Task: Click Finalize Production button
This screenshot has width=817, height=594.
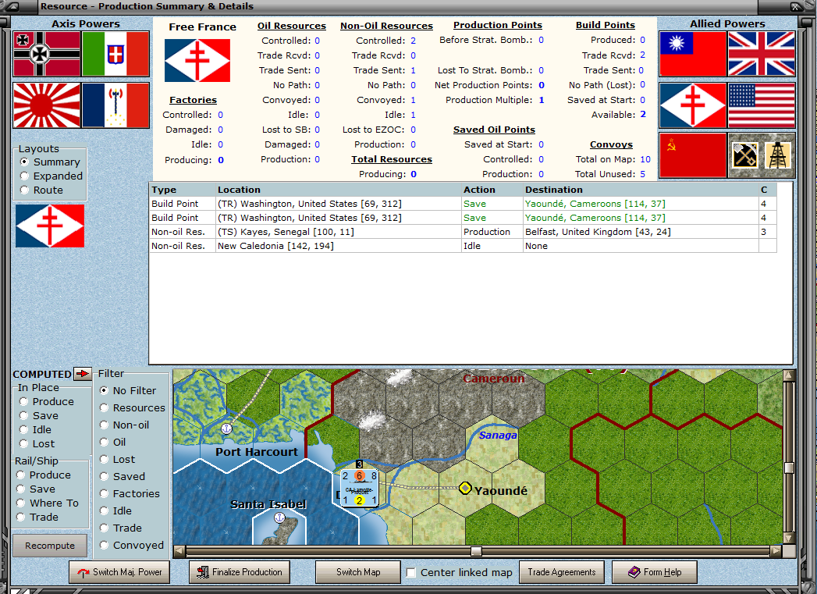Action: [x=239, y=572]
